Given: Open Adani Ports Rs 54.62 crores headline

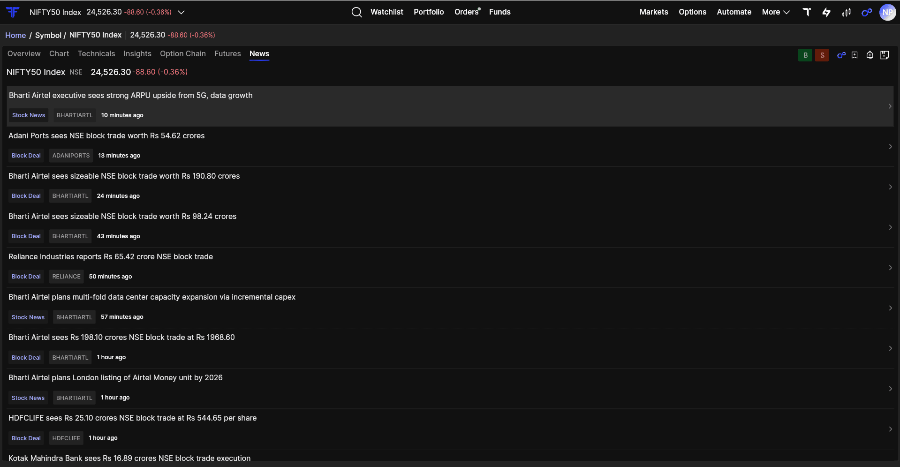Looking at the screenshot, I should pos(106,136).
